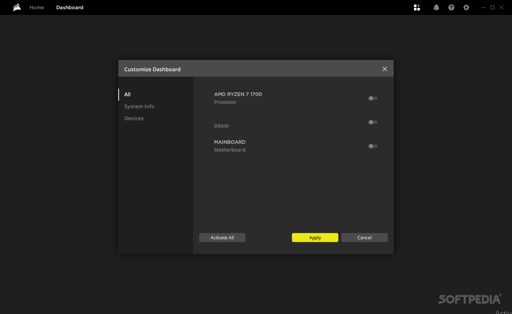The height and width of the screenshot is (314, 512).
Task: Open the help question mark icon
Action: click(451, 7)
